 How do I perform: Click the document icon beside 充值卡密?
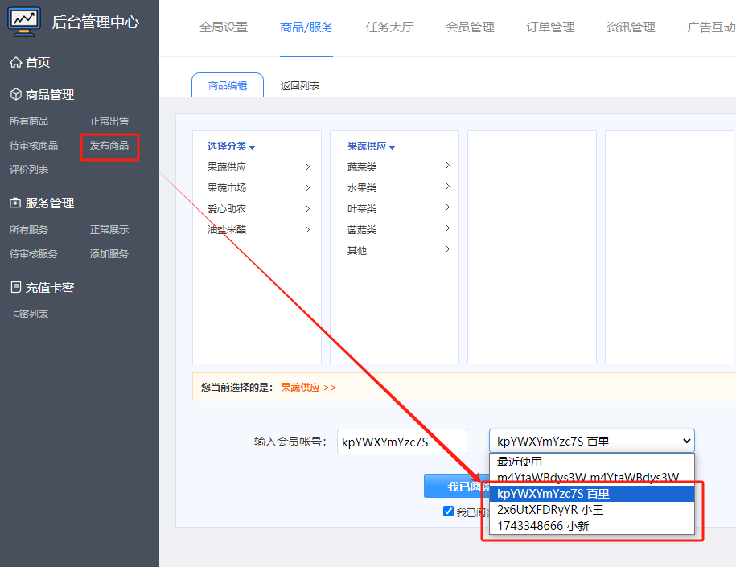coord(16,287)
